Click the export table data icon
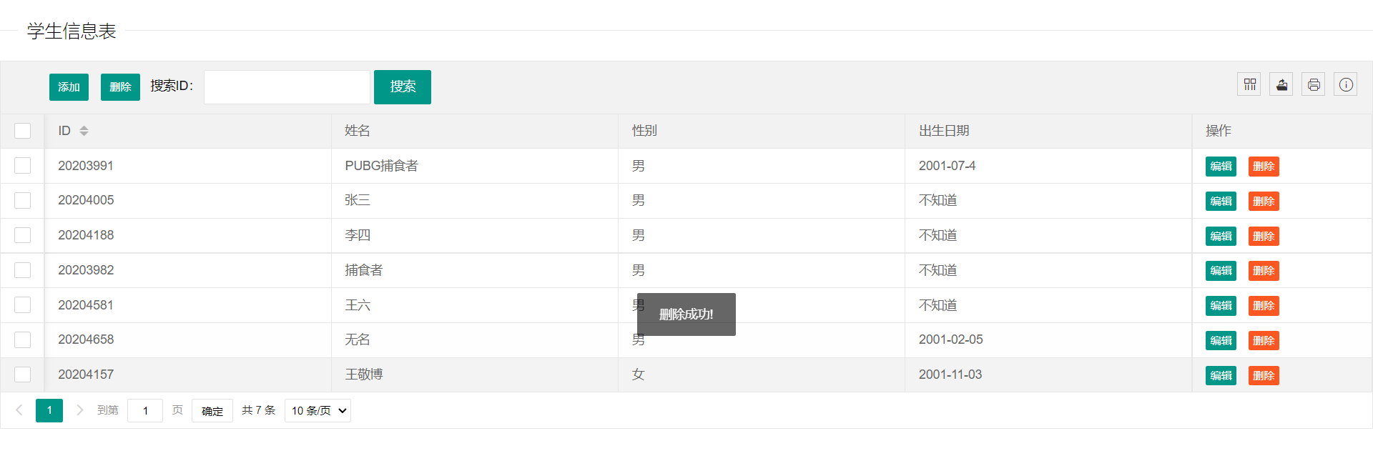The width and height of the screenshot is (1373, 476). pyautogui.click(x=1281, y=84)
